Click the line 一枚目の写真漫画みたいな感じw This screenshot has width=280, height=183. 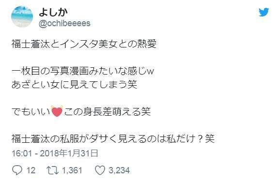point(83,71)
